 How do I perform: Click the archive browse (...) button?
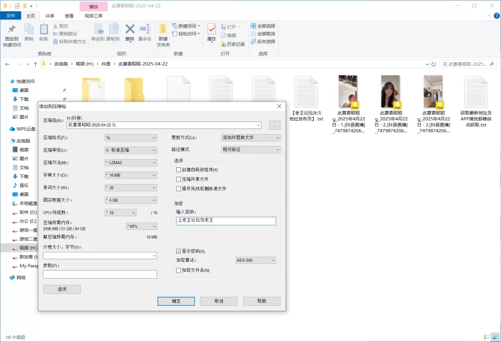tap(275, 125)
